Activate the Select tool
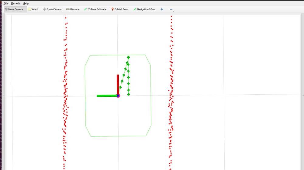This screenshot has width=304, height=170. click(33, 9)
